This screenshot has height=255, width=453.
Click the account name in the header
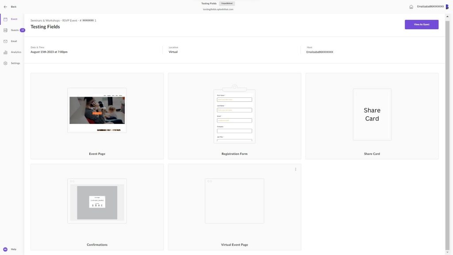click(430, 7)
